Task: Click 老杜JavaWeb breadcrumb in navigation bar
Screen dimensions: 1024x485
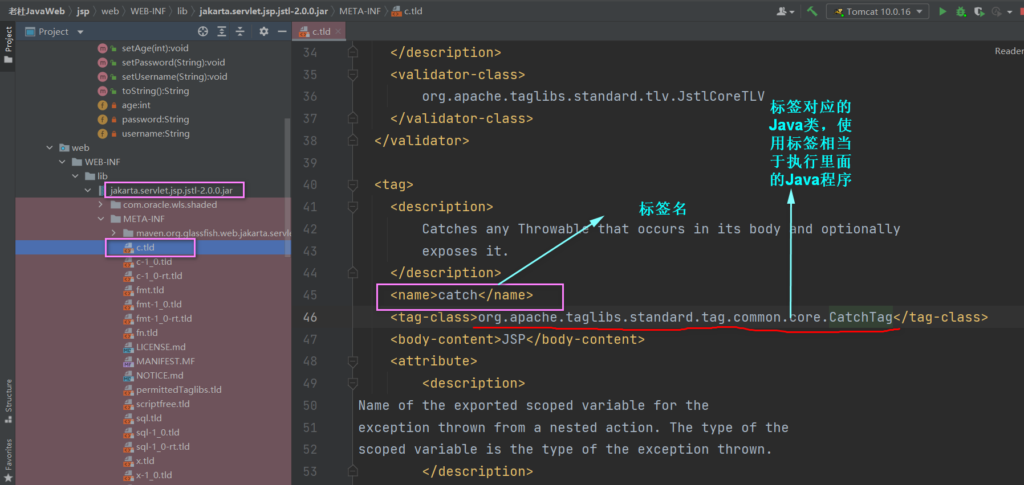Action: coord(36,11)
